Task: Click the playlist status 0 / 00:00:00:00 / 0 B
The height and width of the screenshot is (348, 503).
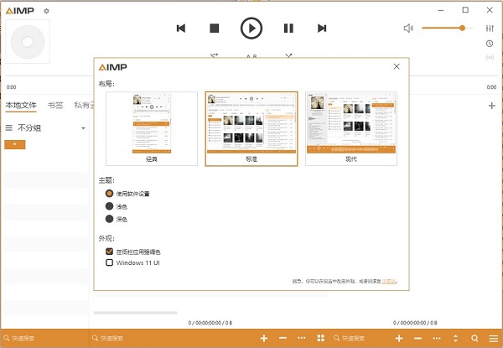Action: 415,323
